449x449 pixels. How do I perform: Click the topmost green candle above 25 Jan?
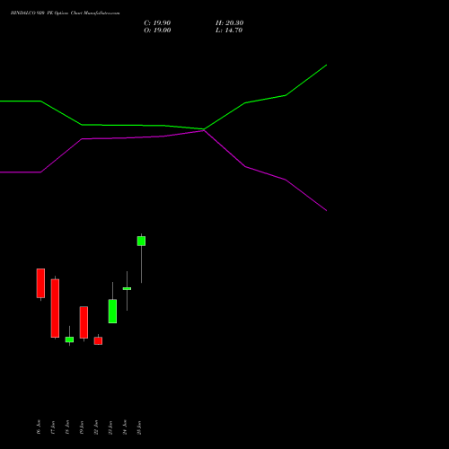click(141, 241)
